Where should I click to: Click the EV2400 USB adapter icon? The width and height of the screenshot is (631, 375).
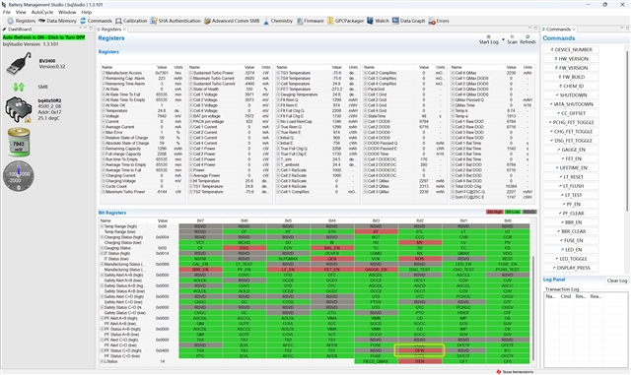click(x=19, y=64)
